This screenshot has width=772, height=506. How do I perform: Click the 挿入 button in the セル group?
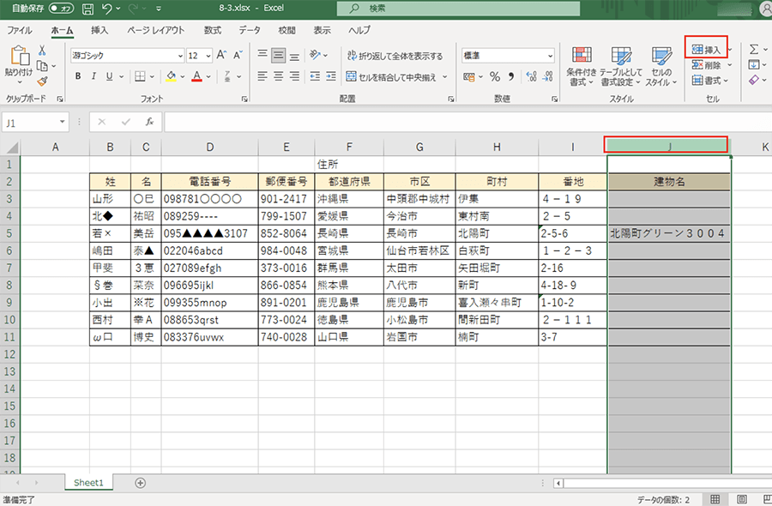(707, 50)
